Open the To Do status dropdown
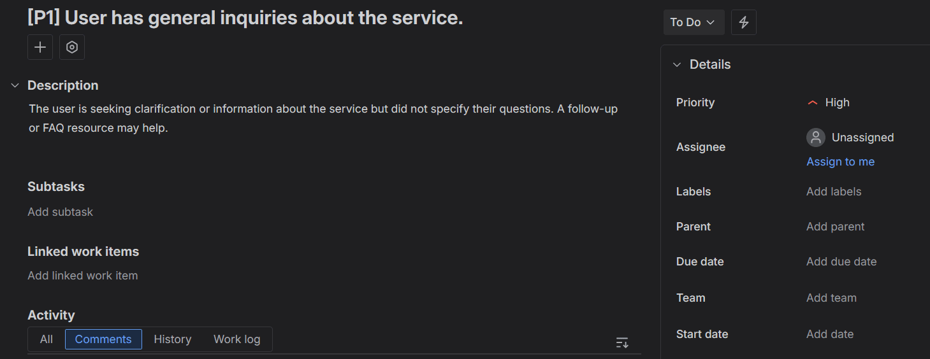930x359 pixels. [693, 22]
